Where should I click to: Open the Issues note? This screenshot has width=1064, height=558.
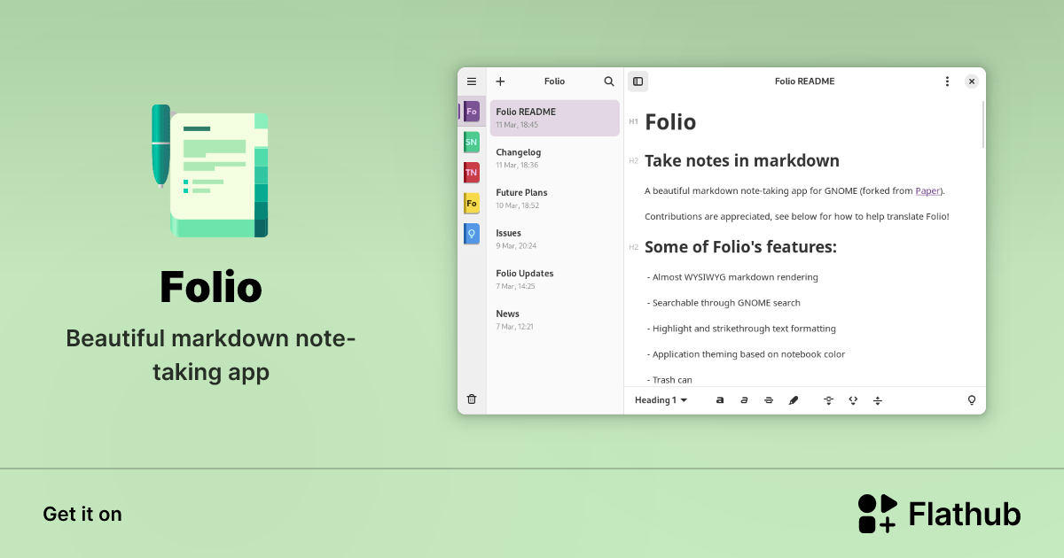[x=555, y=239]
